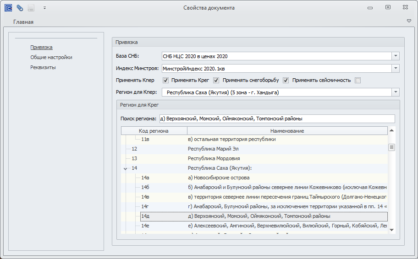
Task: Select row 14а Новосибирские острова
Action: click(x=254, y=178)
